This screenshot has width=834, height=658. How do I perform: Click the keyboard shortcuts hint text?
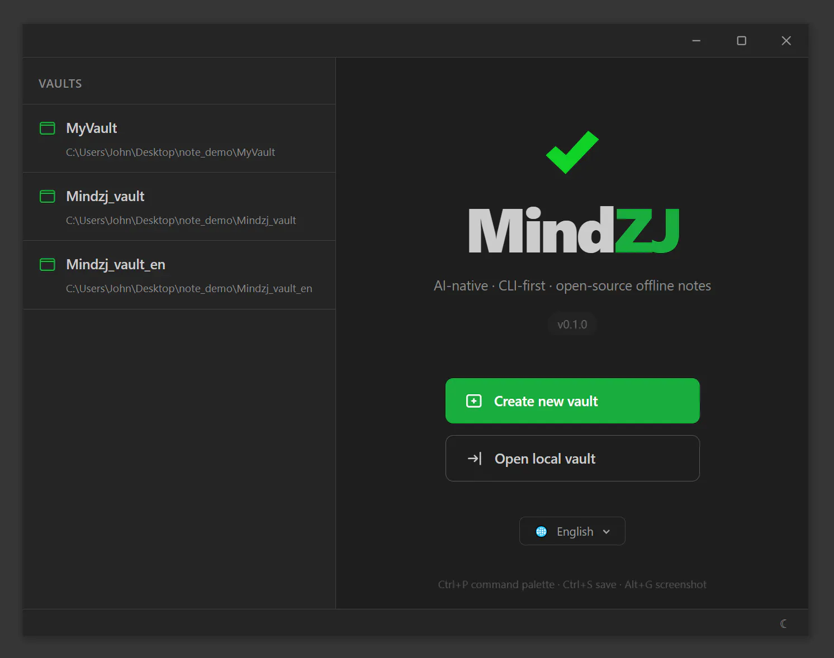click(572, 585)
